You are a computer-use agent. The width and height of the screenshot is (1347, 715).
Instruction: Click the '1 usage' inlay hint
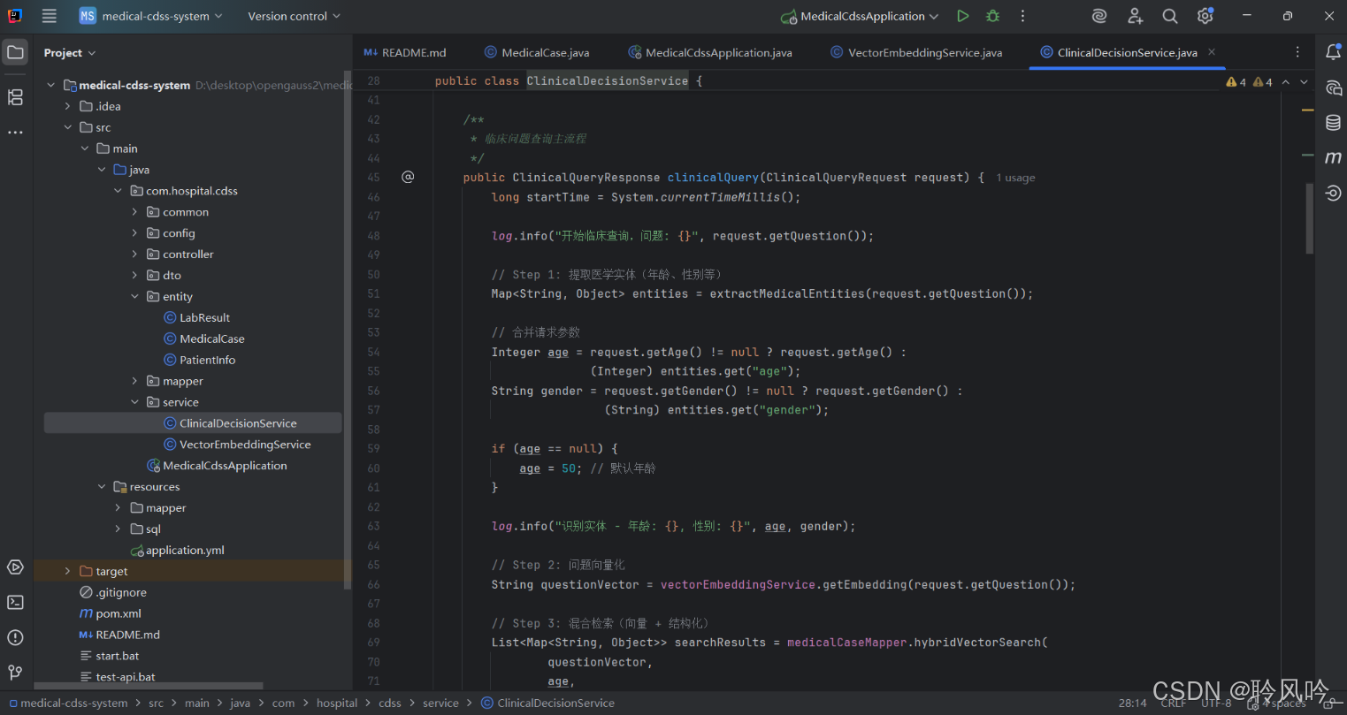pyautogui.click(x=1015, y=178)
